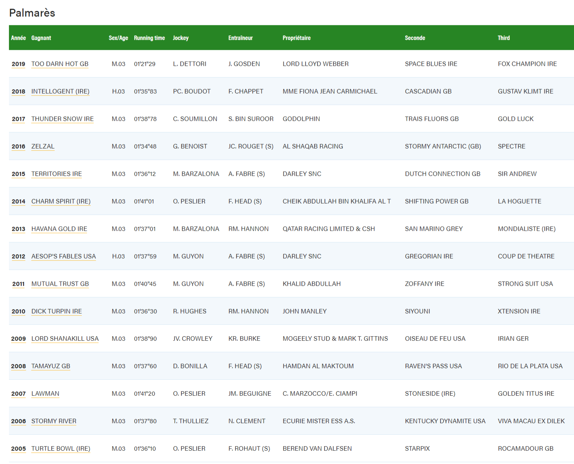Click the Palmarès heading
Image resolution: width=574 pixels, height=464 pixels.
click(32, 13)
